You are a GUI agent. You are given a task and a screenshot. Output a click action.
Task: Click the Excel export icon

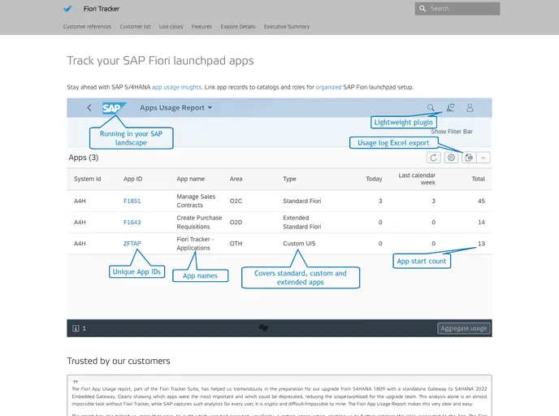(x=469, y=158)
